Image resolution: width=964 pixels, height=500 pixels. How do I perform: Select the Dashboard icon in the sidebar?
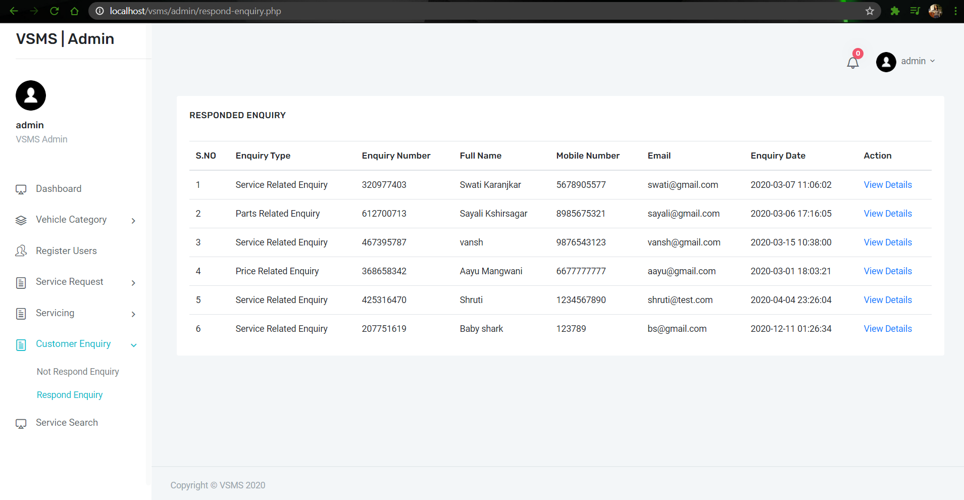pos(21,189)
